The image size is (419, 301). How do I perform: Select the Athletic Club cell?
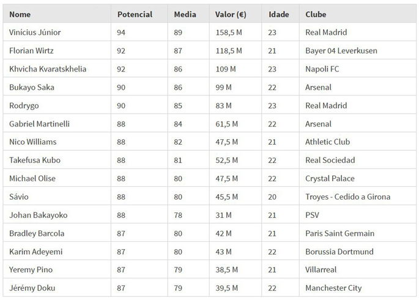click(327, 142)
